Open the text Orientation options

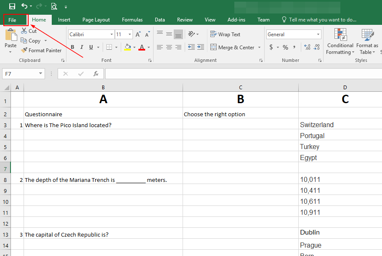click(194, 35)
